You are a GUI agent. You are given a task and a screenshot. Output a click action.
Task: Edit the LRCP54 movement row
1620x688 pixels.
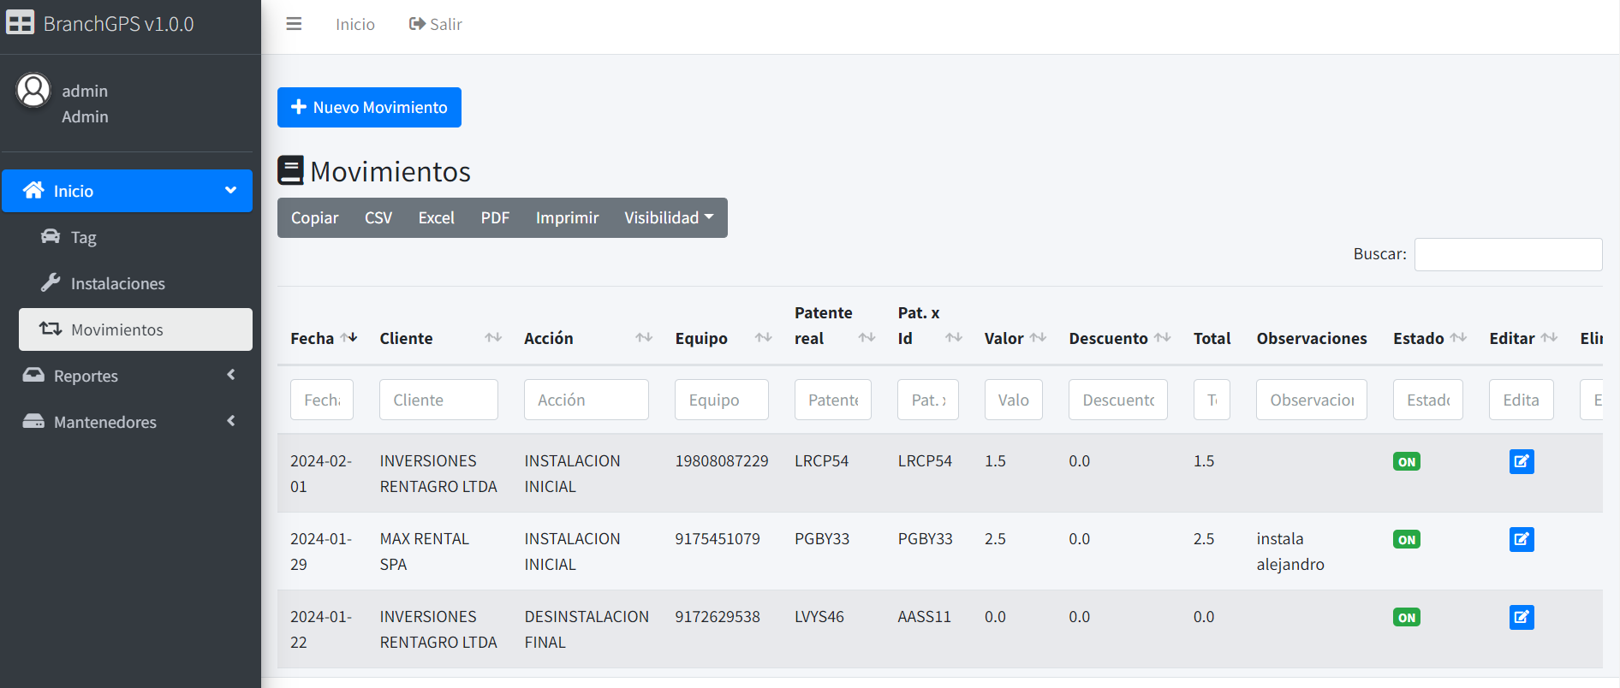(x=1521, y=462)
